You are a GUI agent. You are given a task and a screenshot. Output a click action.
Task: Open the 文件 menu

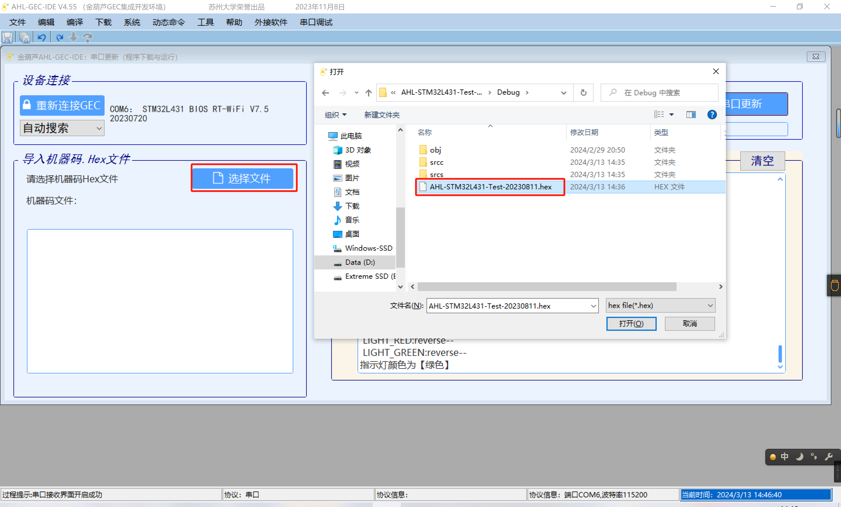[x=18, y=22]
